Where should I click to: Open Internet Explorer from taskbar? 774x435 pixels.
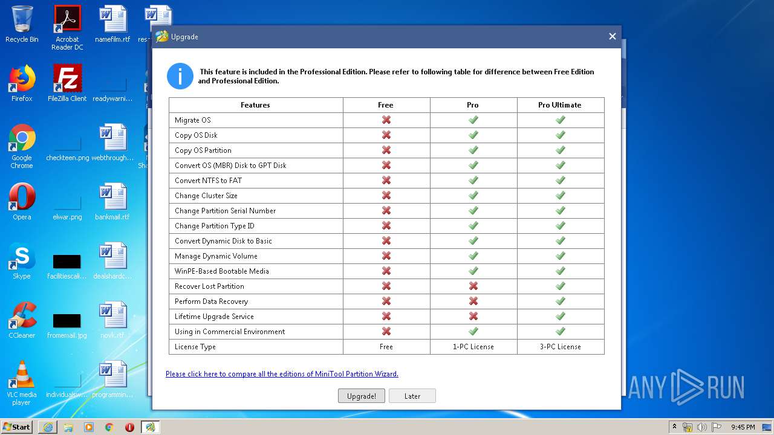(48, 427)
